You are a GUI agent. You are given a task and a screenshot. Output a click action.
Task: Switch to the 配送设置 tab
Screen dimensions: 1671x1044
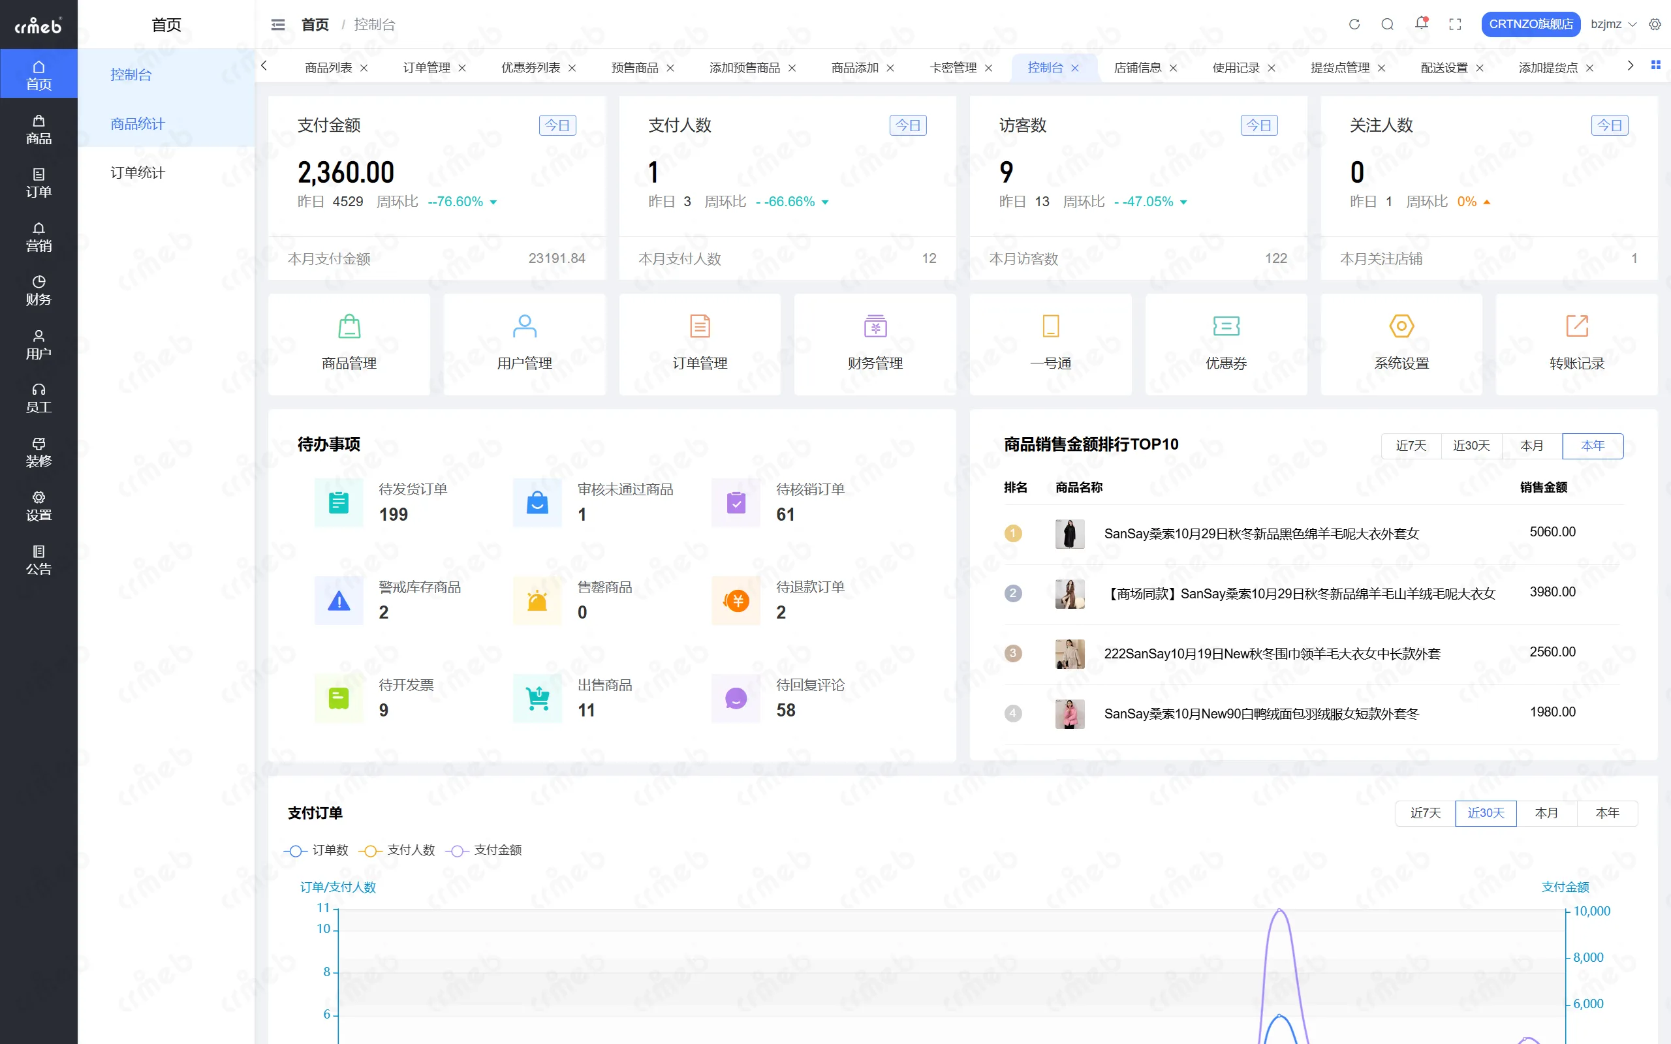tap(1444, 68)
